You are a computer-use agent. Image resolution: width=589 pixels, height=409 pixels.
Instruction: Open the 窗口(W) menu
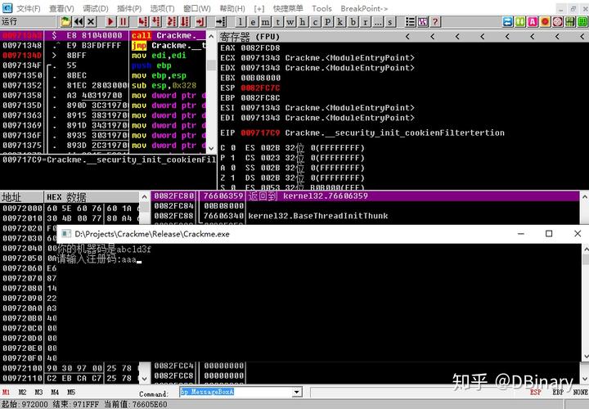pyautogui.click(x=197, y=8)
